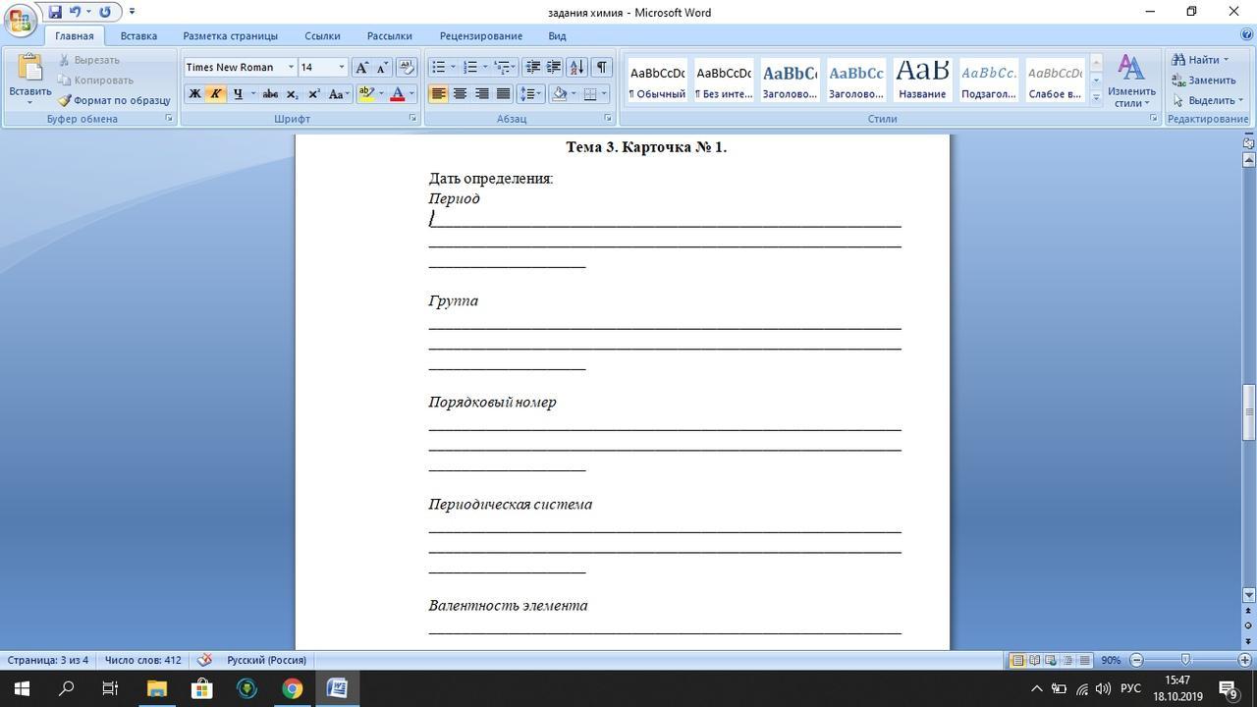Expand the styles gallery with the More arrow
This screenshot has height=707, width=1257.
[1096, 97]
